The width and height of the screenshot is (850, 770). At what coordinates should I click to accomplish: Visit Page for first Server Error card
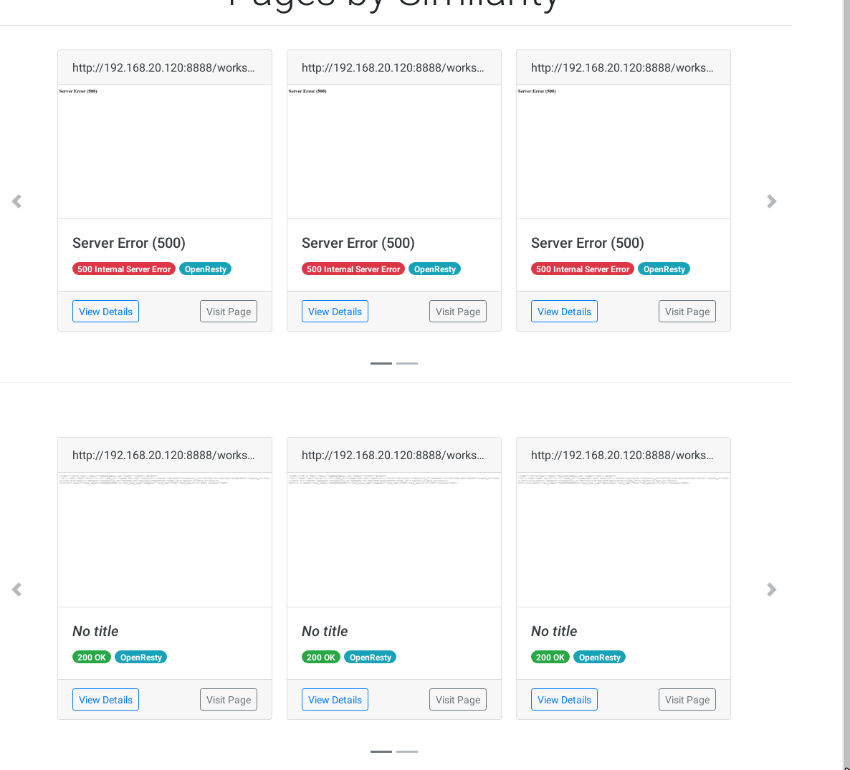[229, 312]
